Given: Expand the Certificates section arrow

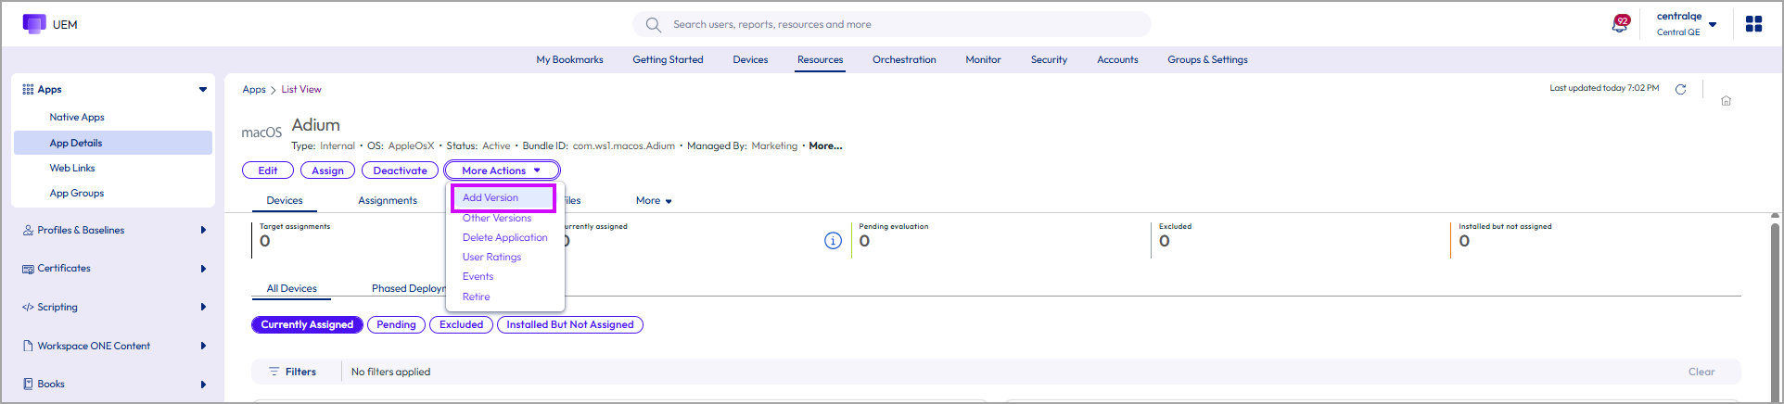Looking at the screenshot, I should coord(203,269).
